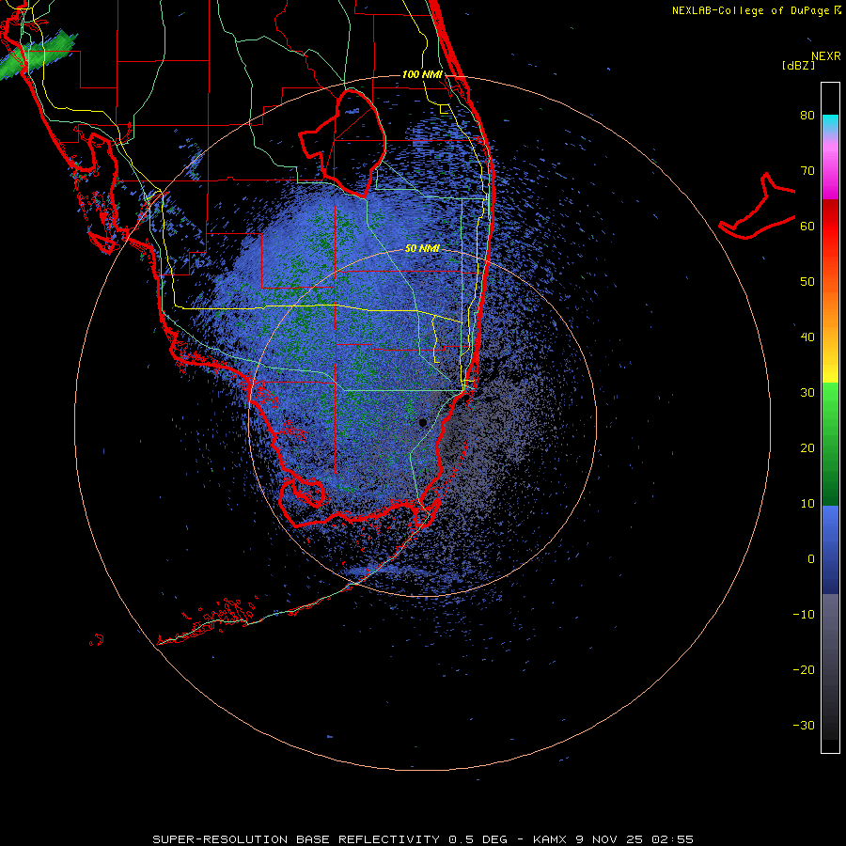Click the NEXR product label
The height and width of the screenshot is (846, 846).
(826, 56)
